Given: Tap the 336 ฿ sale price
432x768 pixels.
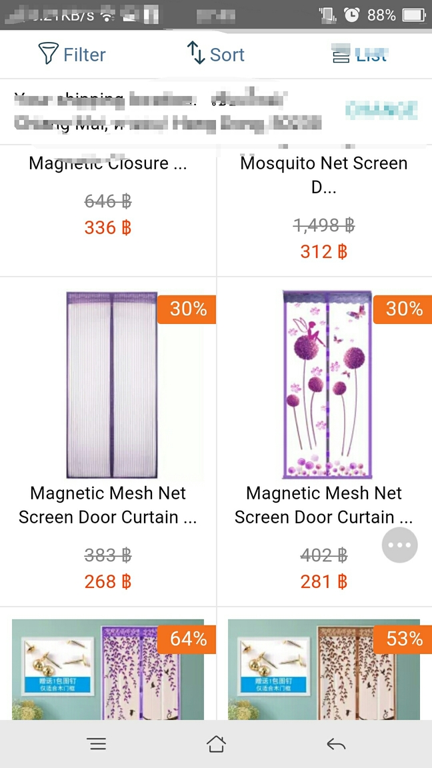Looking at the screenshot, I should [108, 228].
